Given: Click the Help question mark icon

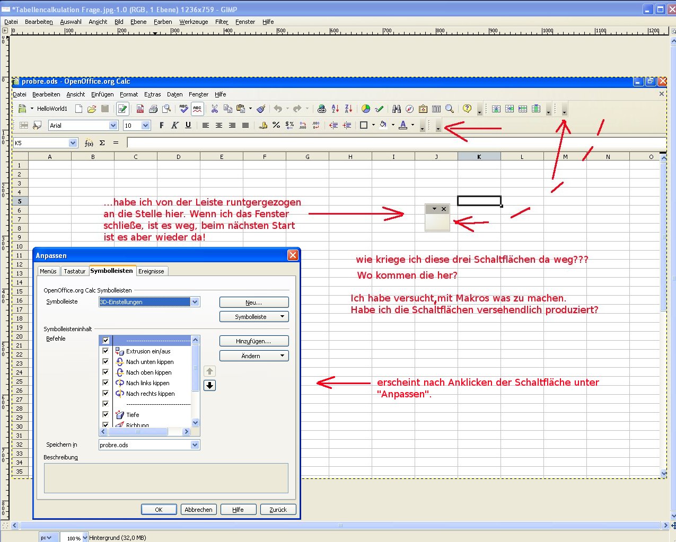Looking at the screenshot, I should (x=467, y=109).
